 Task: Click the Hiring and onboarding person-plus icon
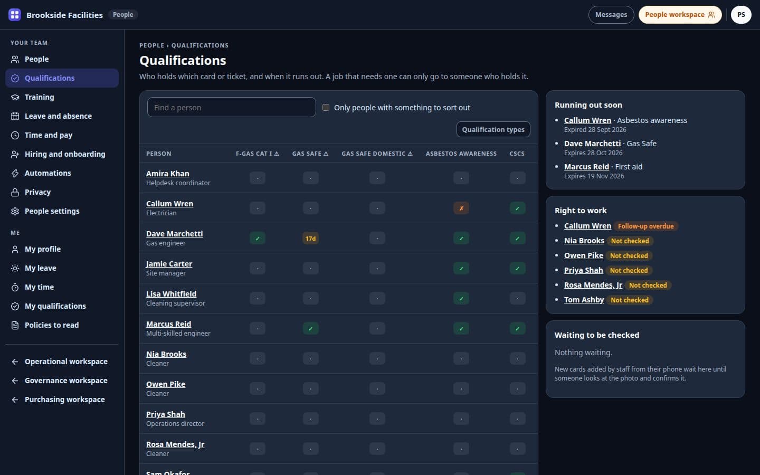[x=15, y=154]
